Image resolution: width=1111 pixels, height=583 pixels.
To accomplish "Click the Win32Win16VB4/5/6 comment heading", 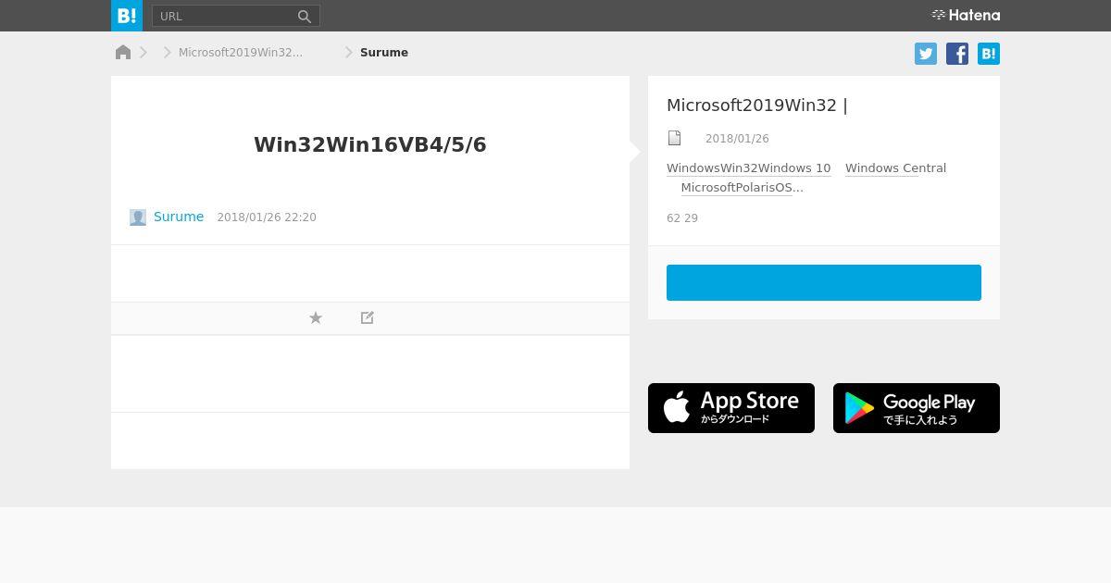I will [370, 144].
